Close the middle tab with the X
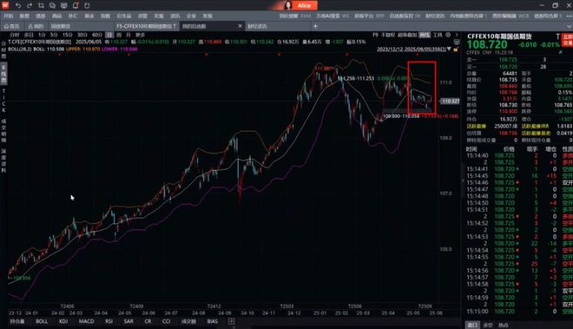This screenshot has width=573, height=329. pyautogui.click(x=240, y=26)
